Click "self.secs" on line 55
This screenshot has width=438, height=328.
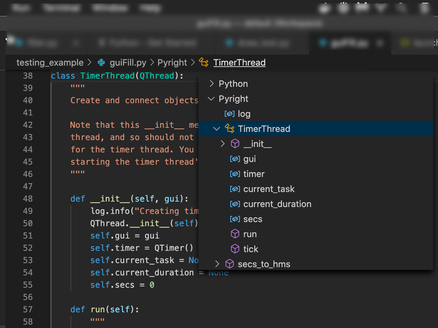click(x=112, y=285)
